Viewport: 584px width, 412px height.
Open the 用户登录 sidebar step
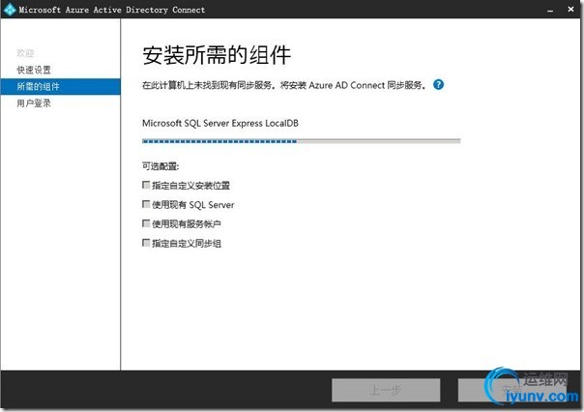coord(34,103)
